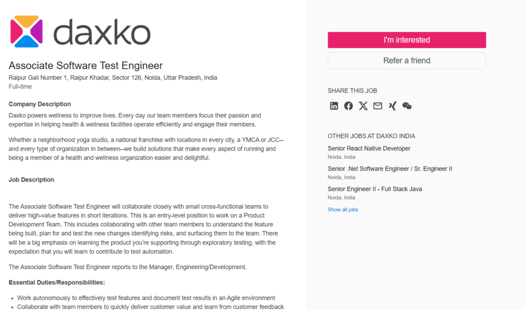Image resolution: width=525 pixels, height=310 pixels.
Task: Click the daxko wordmark text logo
Action: click(102, 32)
